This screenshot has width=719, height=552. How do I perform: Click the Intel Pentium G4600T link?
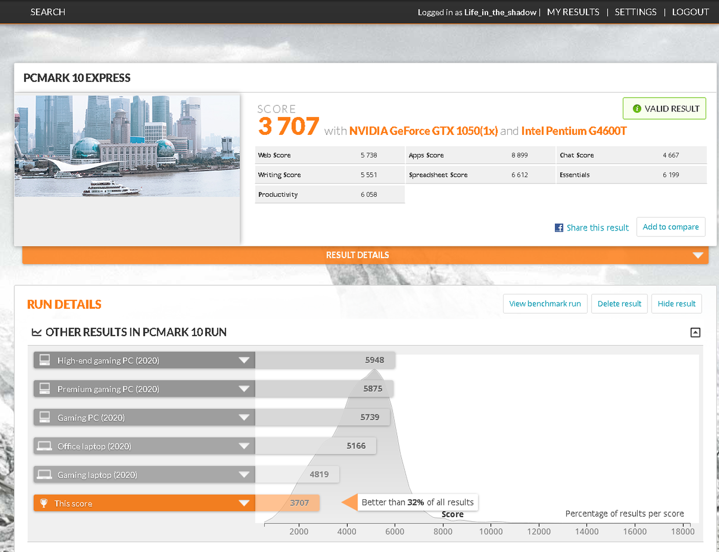click(574, 131)
